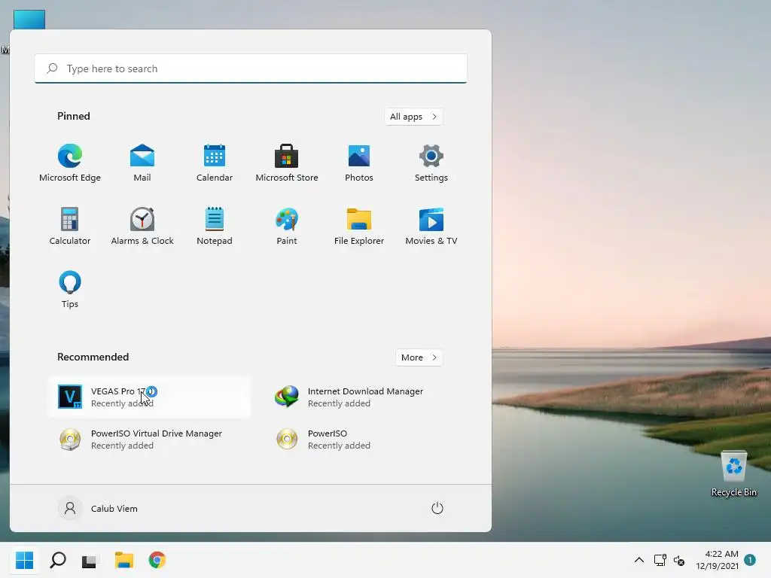771x578 pixels.
Task: Open the clock showing 4:22 AM
Action: pos(717,560)
